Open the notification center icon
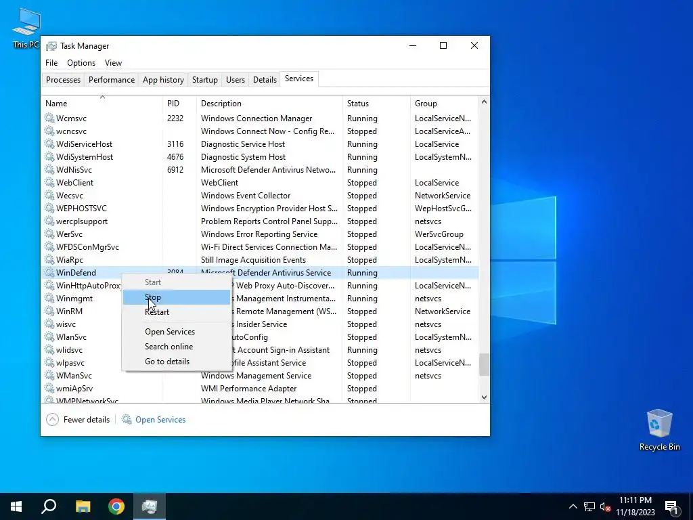This screenshot has width=693, height=520. (672, 506)
